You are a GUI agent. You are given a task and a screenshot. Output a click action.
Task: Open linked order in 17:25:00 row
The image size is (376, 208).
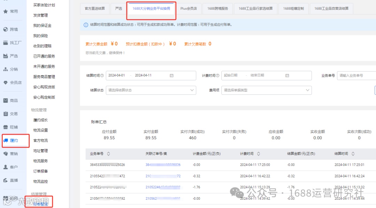(x=163, y=165)
